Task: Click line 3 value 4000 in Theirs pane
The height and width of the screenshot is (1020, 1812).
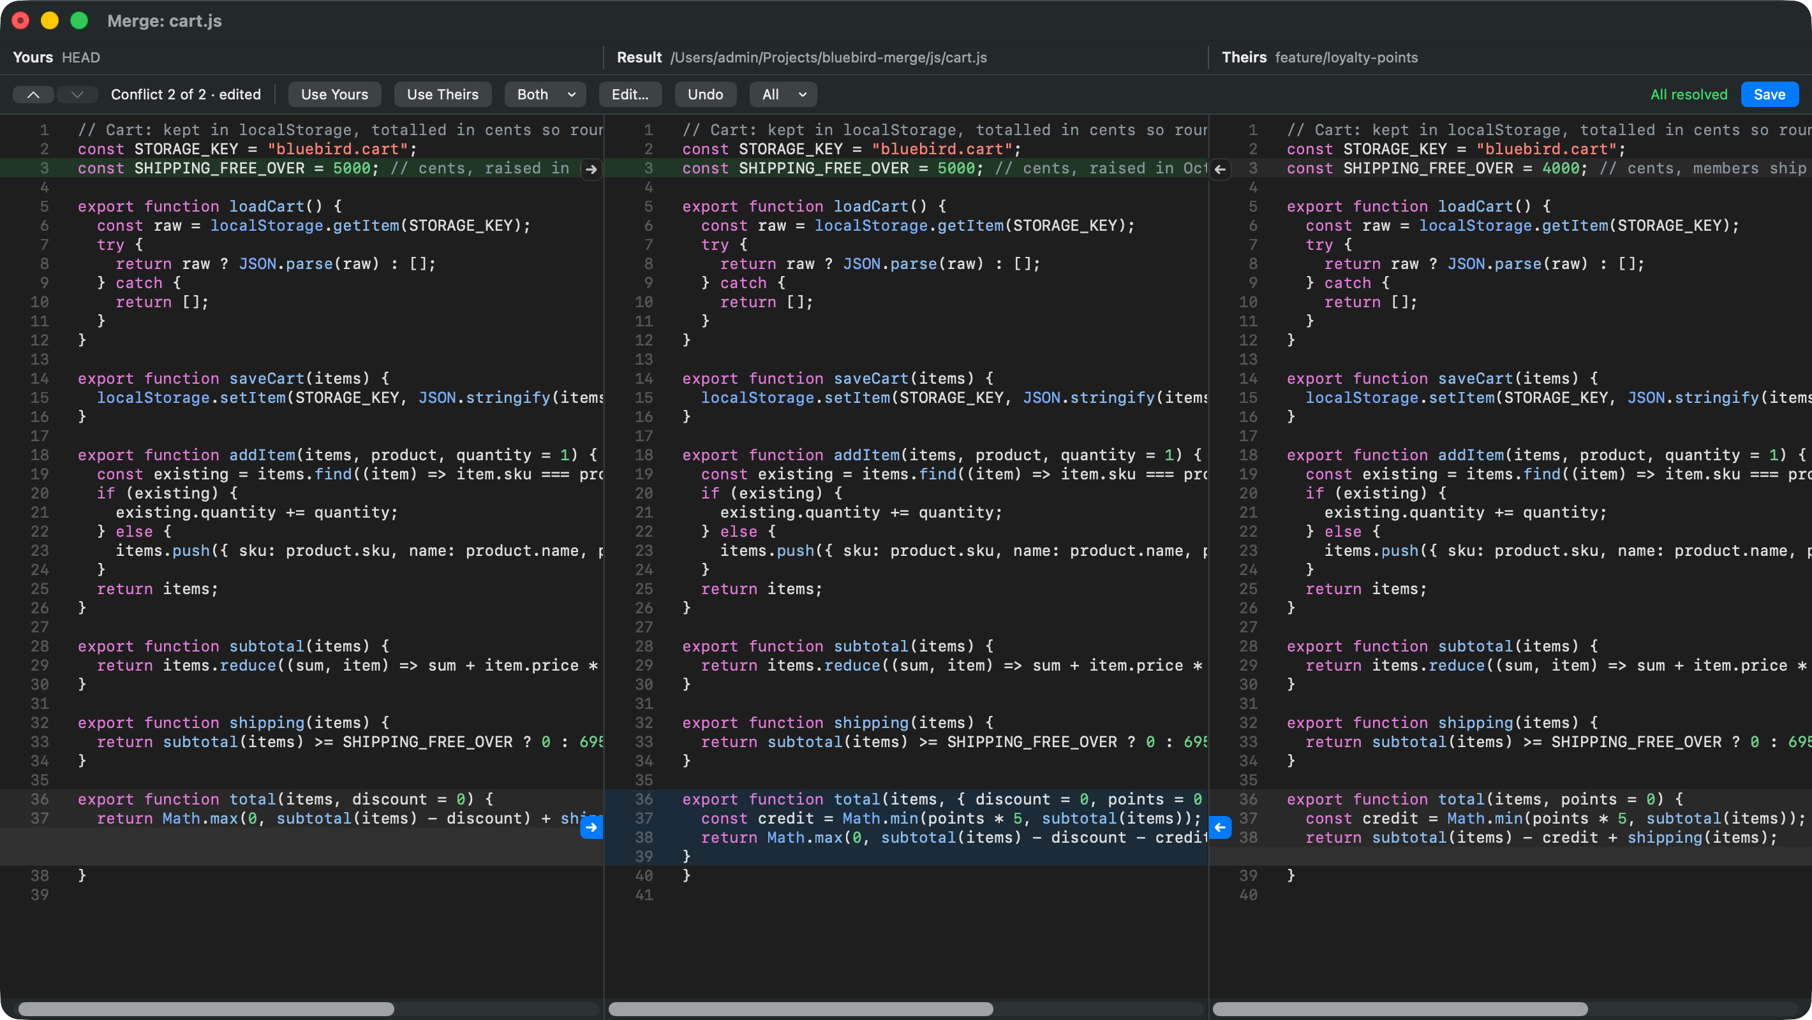Action: click(x=1560, y=168)
